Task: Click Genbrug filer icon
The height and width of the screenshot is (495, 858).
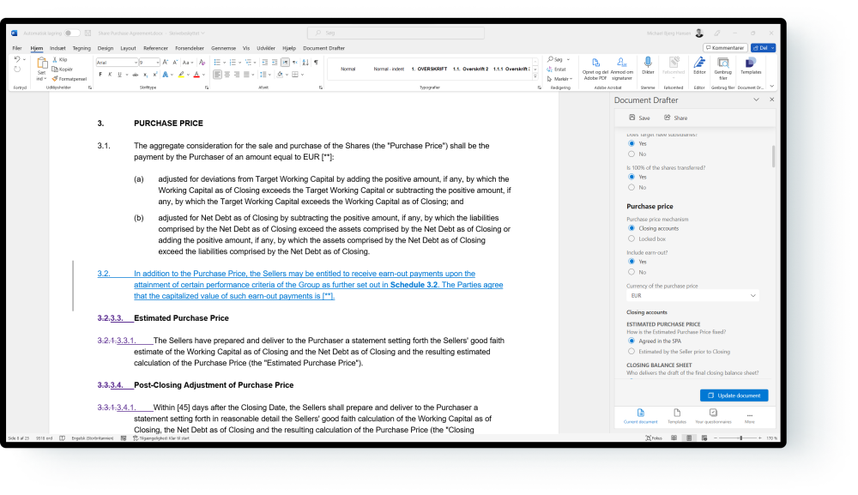Action: pos(722,63)
